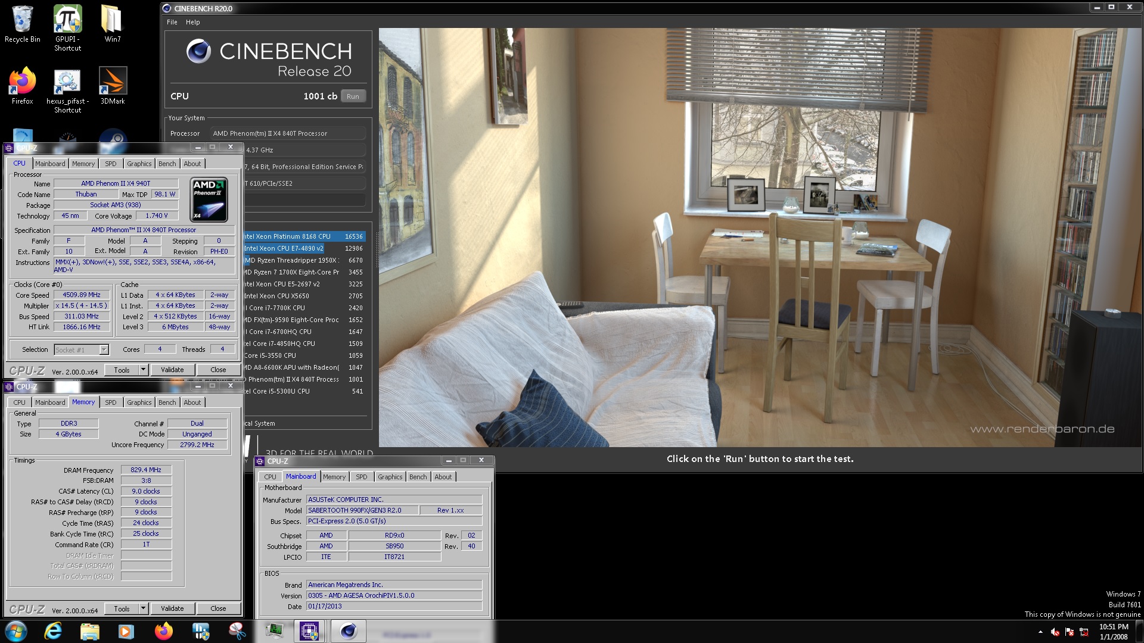Click Tools button in the CPU-Z Memory window
This screenshot has width=1144, height=643.
click(x=122, y=608)
